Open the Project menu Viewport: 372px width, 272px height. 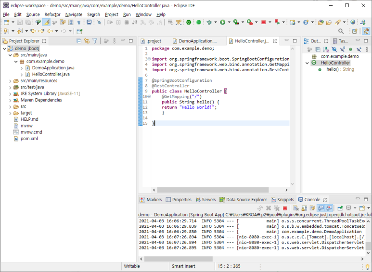tap(112, 14)
